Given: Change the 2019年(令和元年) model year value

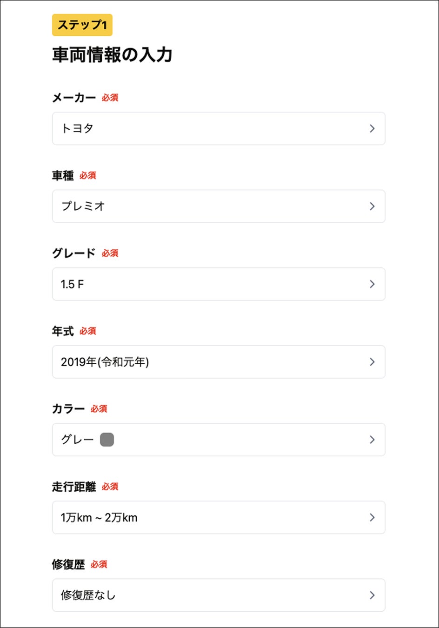Looking at the screenshot, I should coord(218,362).
